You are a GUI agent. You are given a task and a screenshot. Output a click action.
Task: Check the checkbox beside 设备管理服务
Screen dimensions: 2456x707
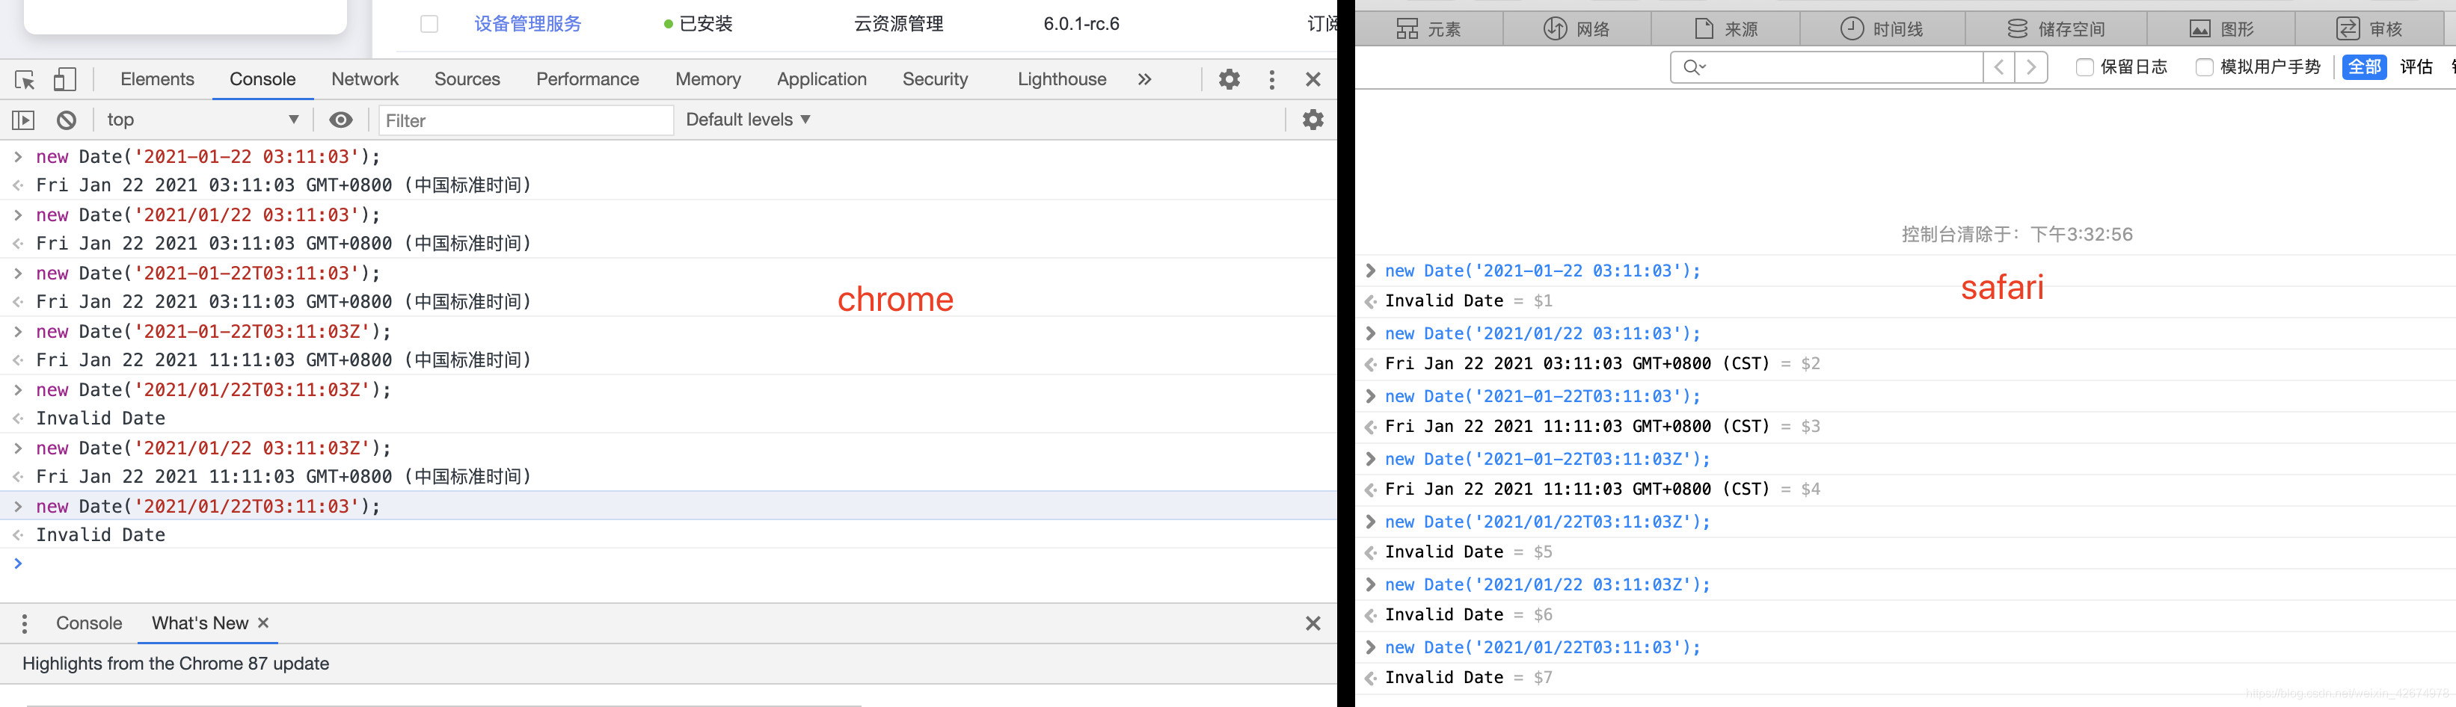point(429,24)
